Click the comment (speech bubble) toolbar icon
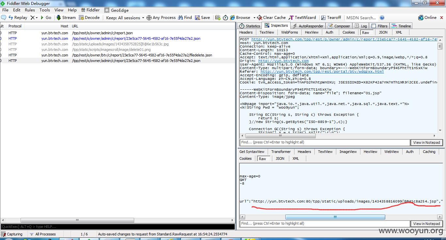The height and width of the screenshot is (240, 446). coord(4,18)
